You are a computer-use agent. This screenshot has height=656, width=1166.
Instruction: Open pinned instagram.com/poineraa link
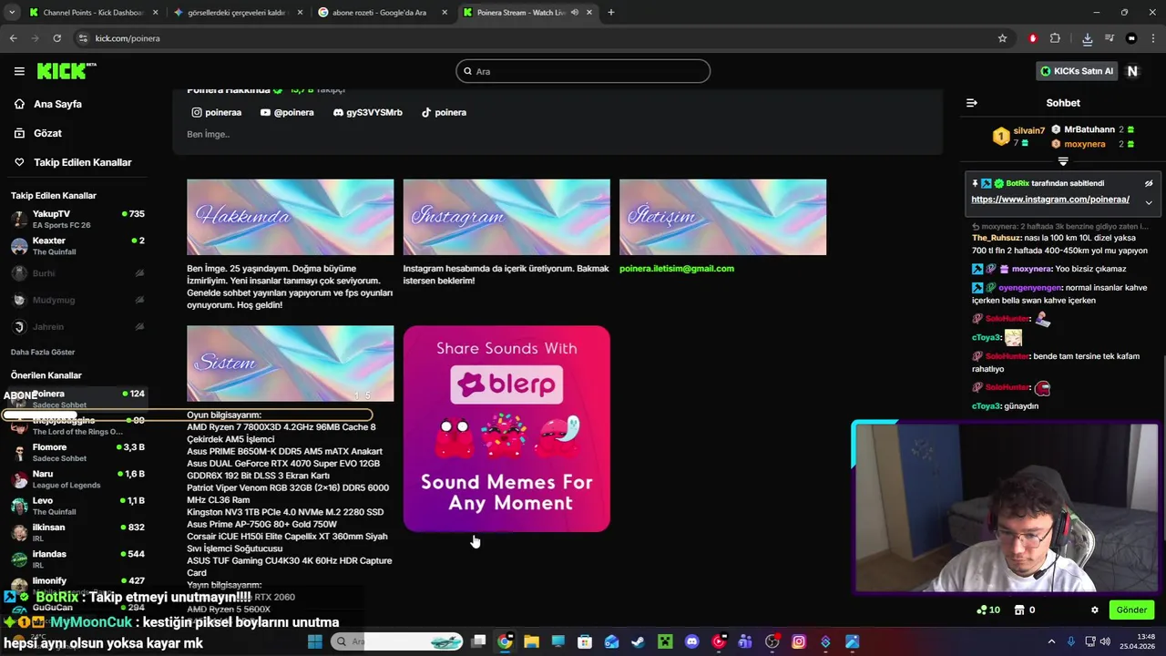tap(1050, 200)
